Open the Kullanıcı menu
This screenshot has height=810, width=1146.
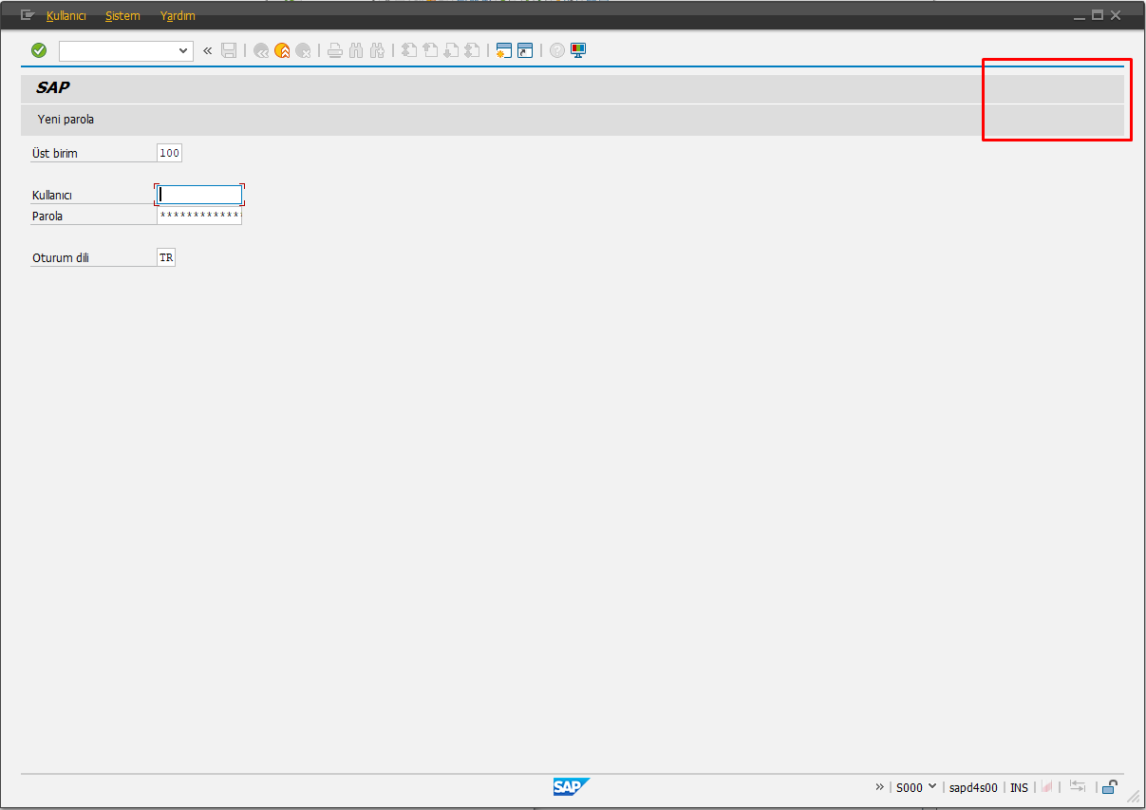click(x=66, y=16)
